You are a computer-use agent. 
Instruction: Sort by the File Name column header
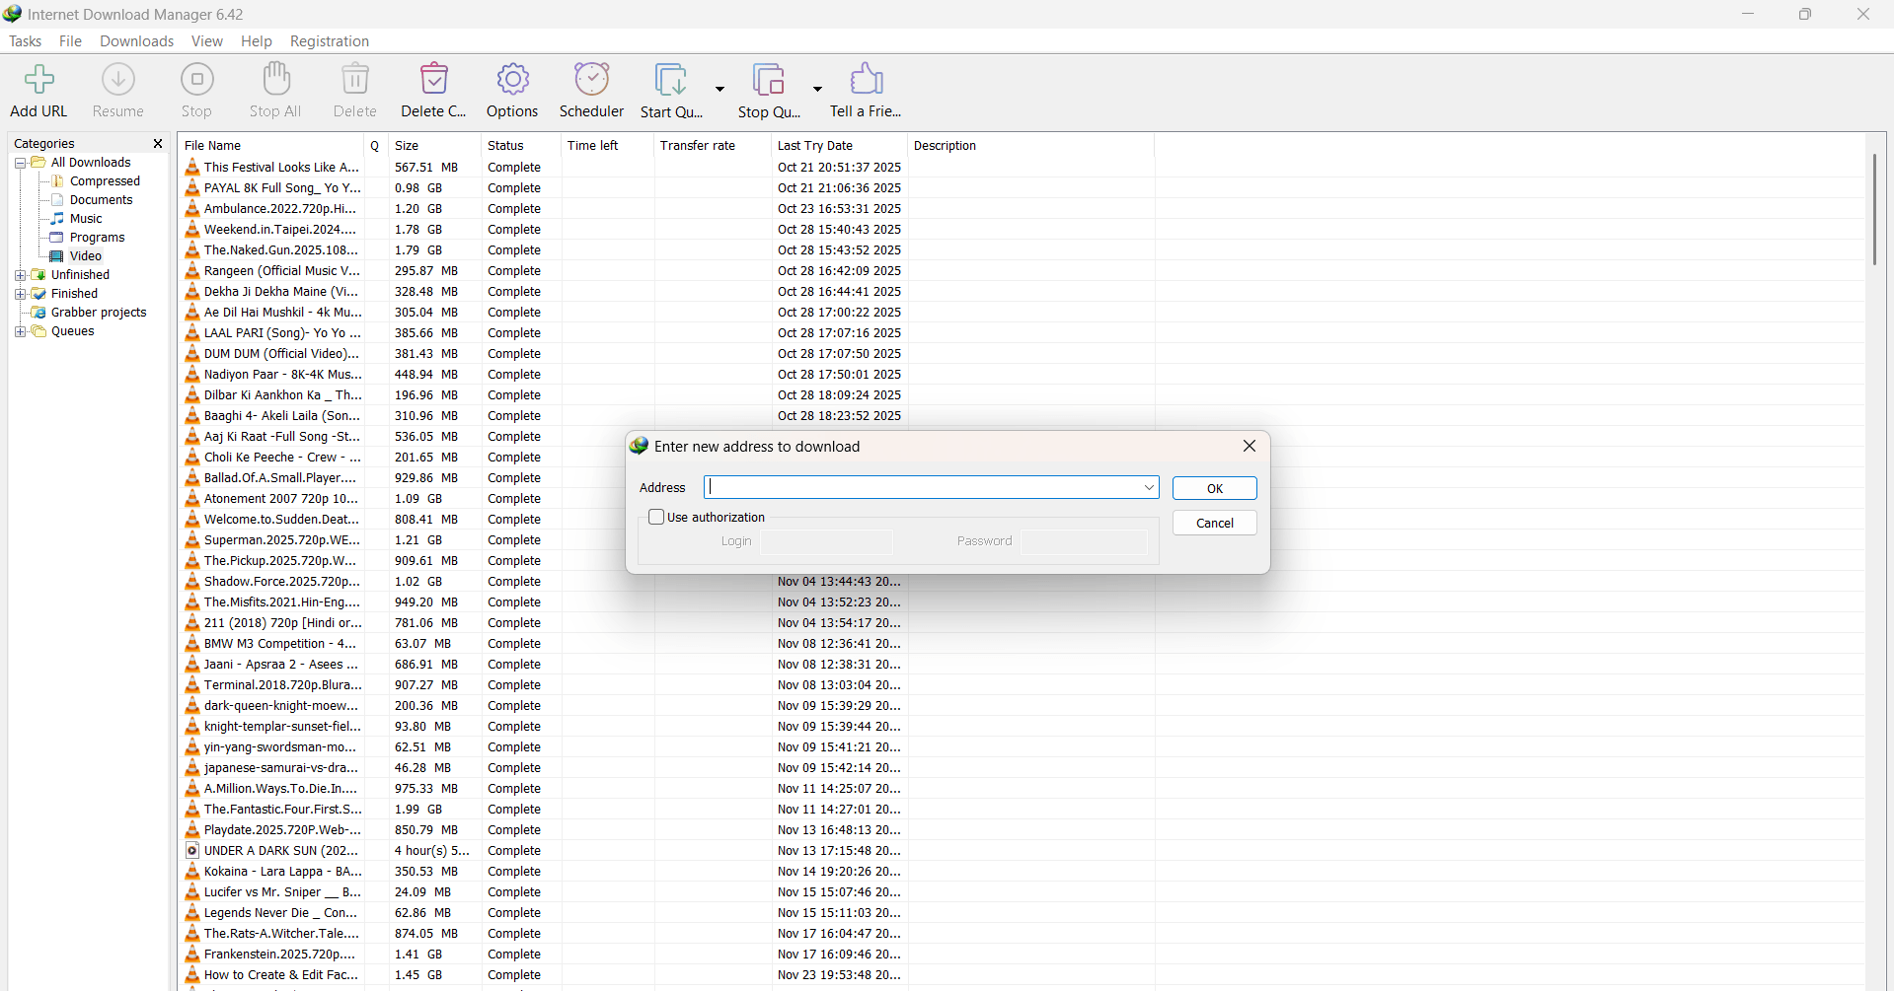click(x=271, y=145)
